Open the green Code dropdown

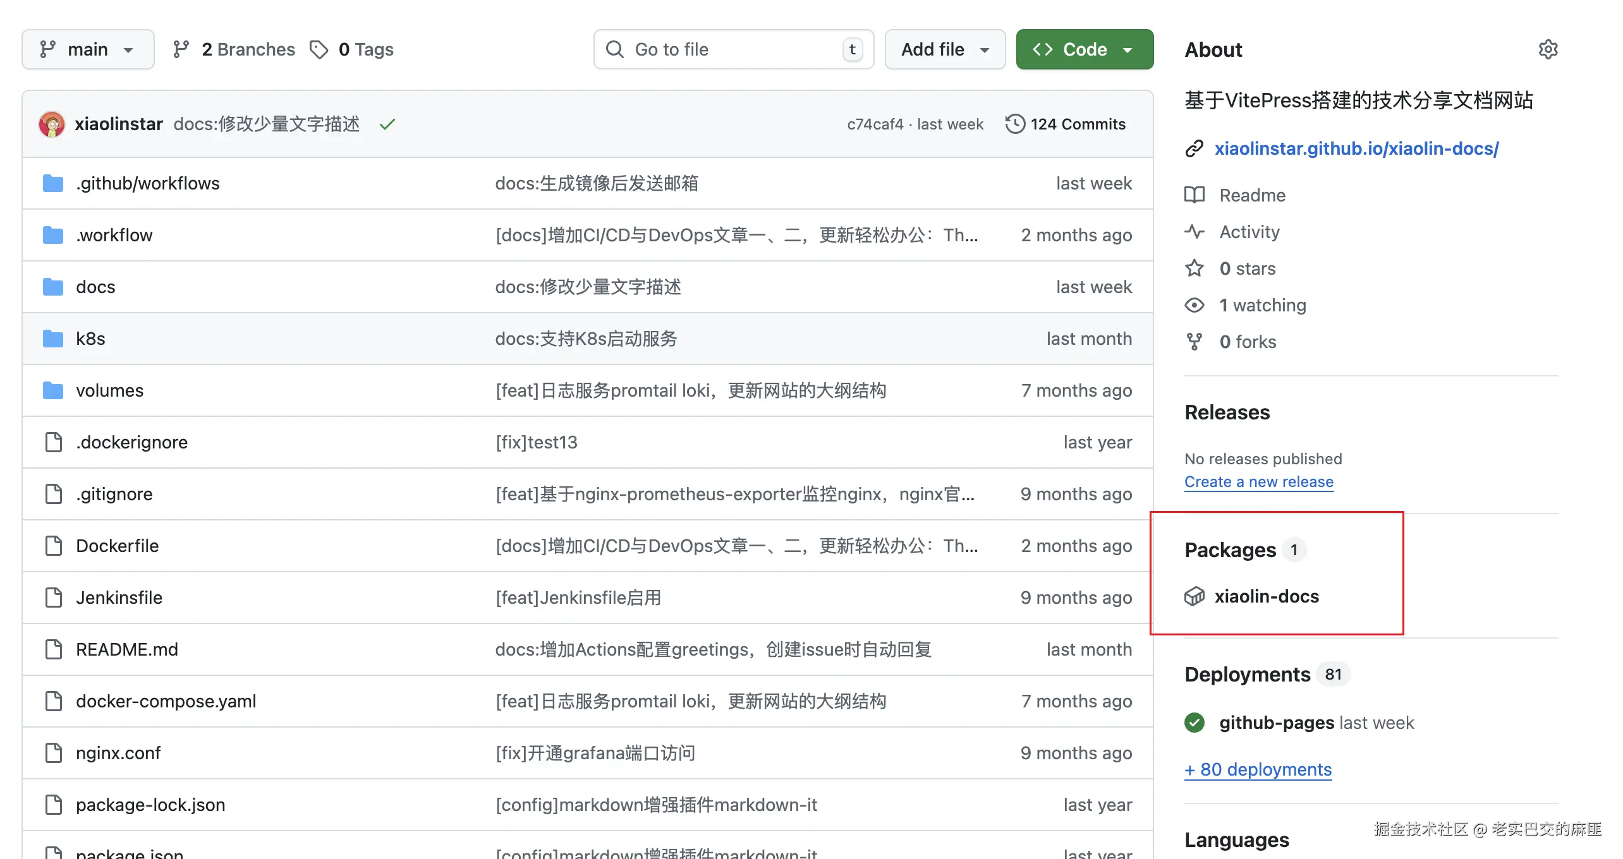[1085, 50]
